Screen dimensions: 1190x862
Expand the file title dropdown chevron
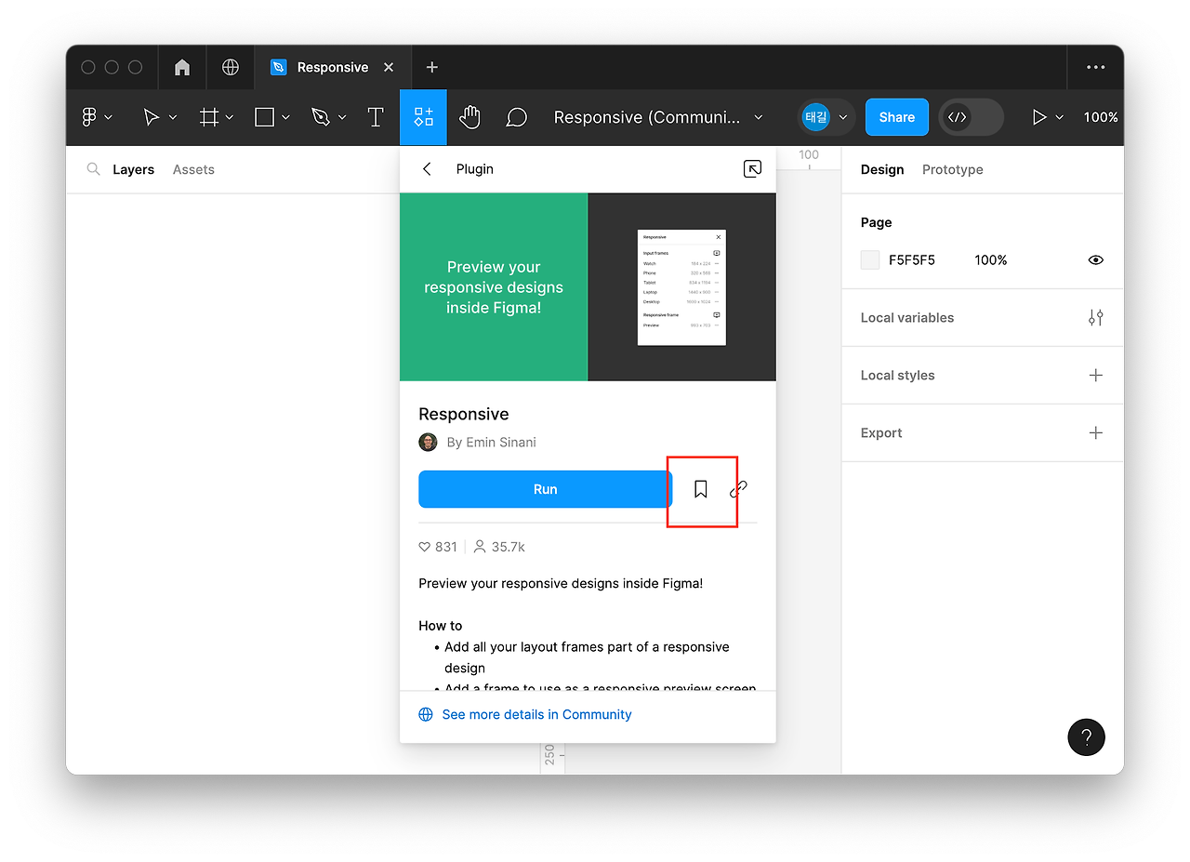[x=759, y=117]
